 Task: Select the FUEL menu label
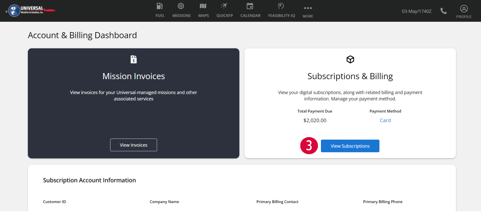[x=160, y=16]
